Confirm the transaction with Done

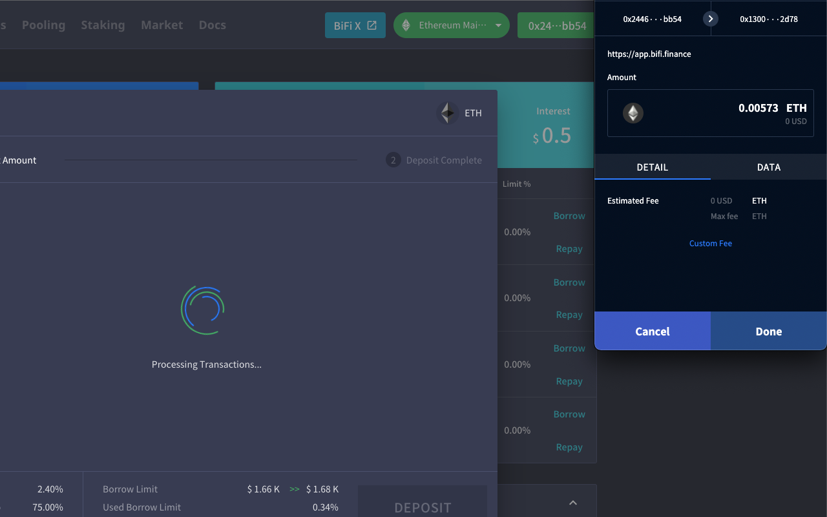click(x=768, y=331)
